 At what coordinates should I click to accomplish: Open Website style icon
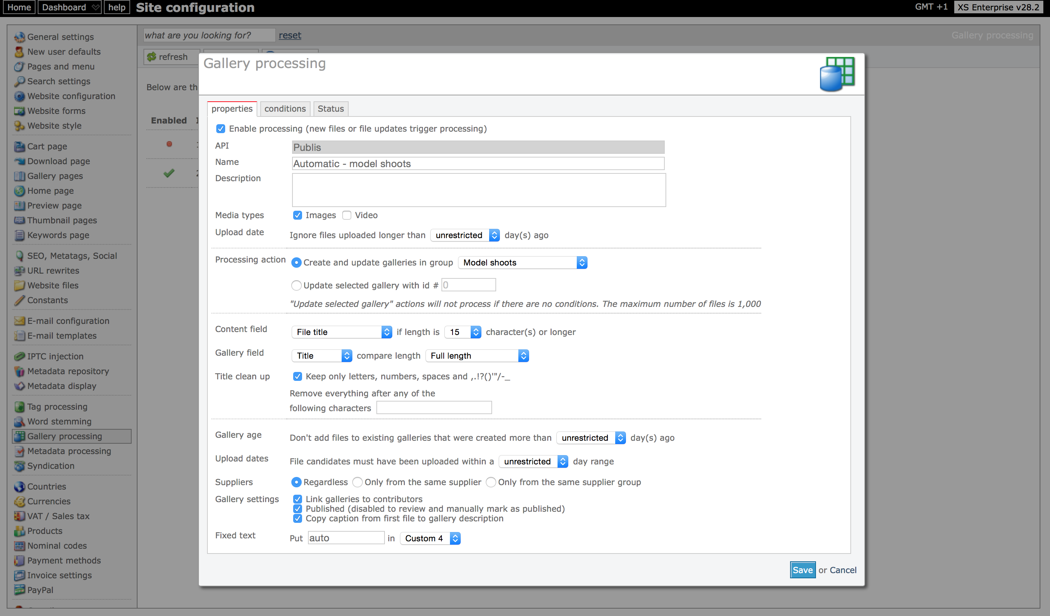click(x=19, y=126)
